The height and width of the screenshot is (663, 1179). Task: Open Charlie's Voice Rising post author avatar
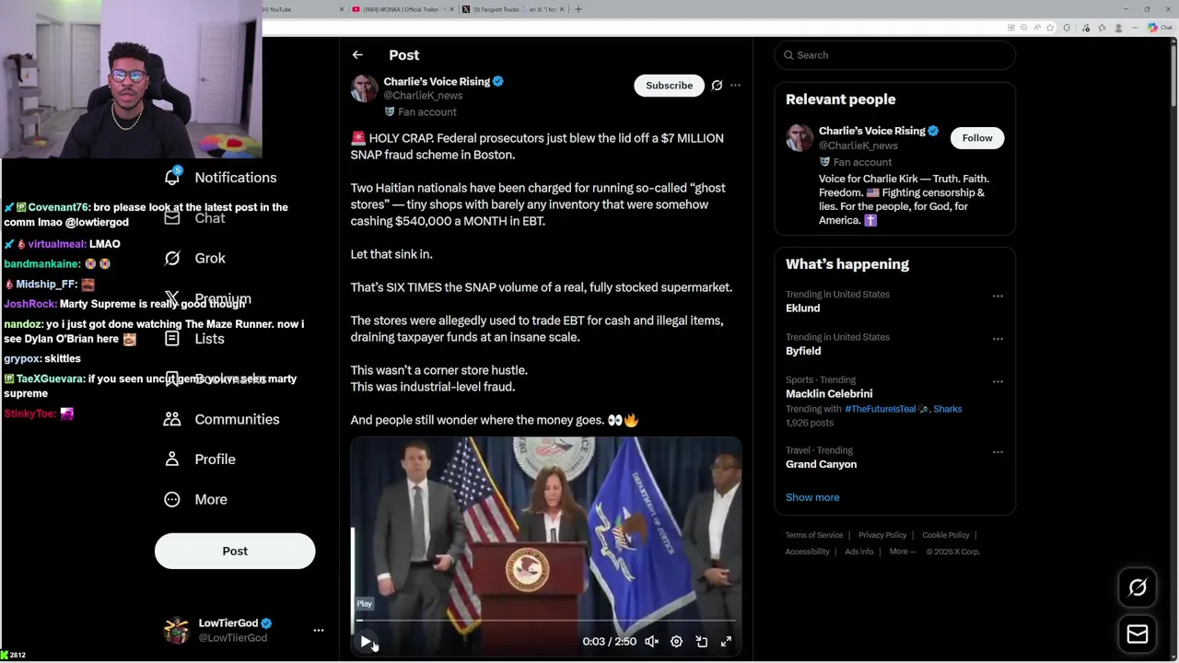click(x=364, y=88)
